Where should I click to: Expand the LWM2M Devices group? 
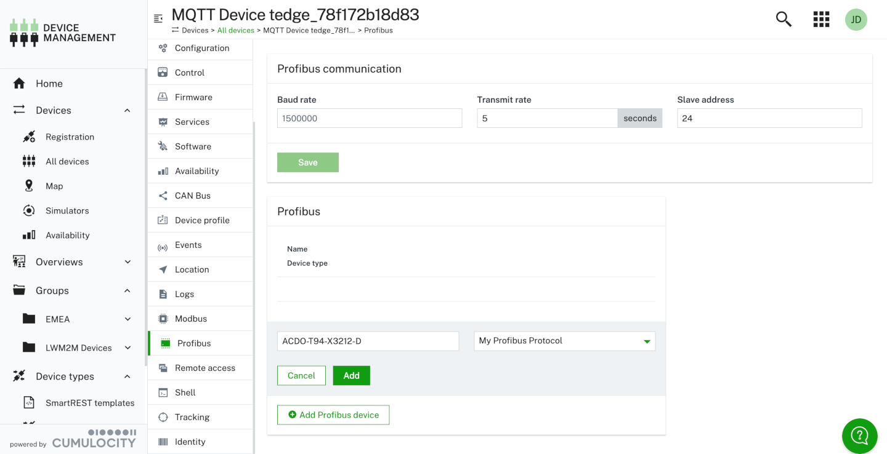(128, 348)
